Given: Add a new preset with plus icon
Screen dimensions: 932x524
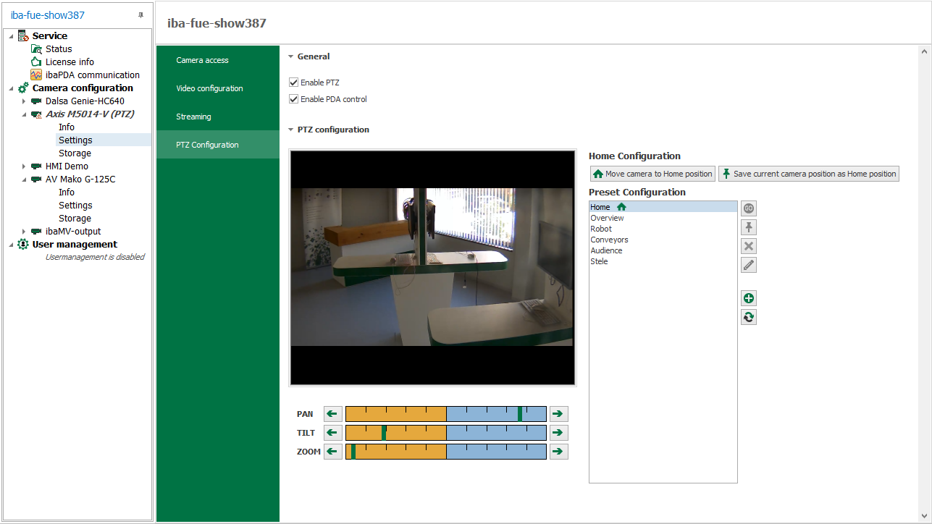Looking at the screenshot, I should point(749,298).
